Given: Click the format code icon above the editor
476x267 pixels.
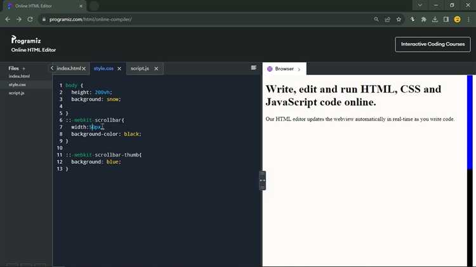Looking at the screenshot, I should tap(253, 68).
